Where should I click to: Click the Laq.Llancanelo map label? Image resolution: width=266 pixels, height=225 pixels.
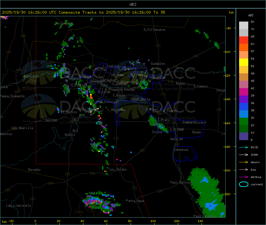(x=19, y=205)
